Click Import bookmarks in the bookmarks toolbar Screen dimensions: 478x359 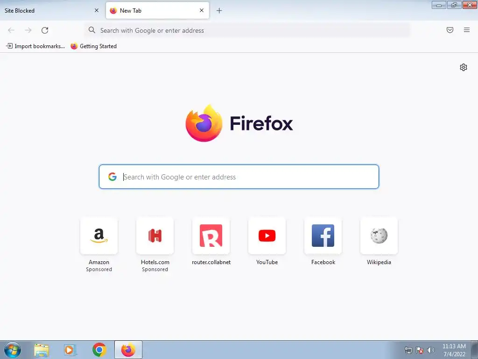35,46
